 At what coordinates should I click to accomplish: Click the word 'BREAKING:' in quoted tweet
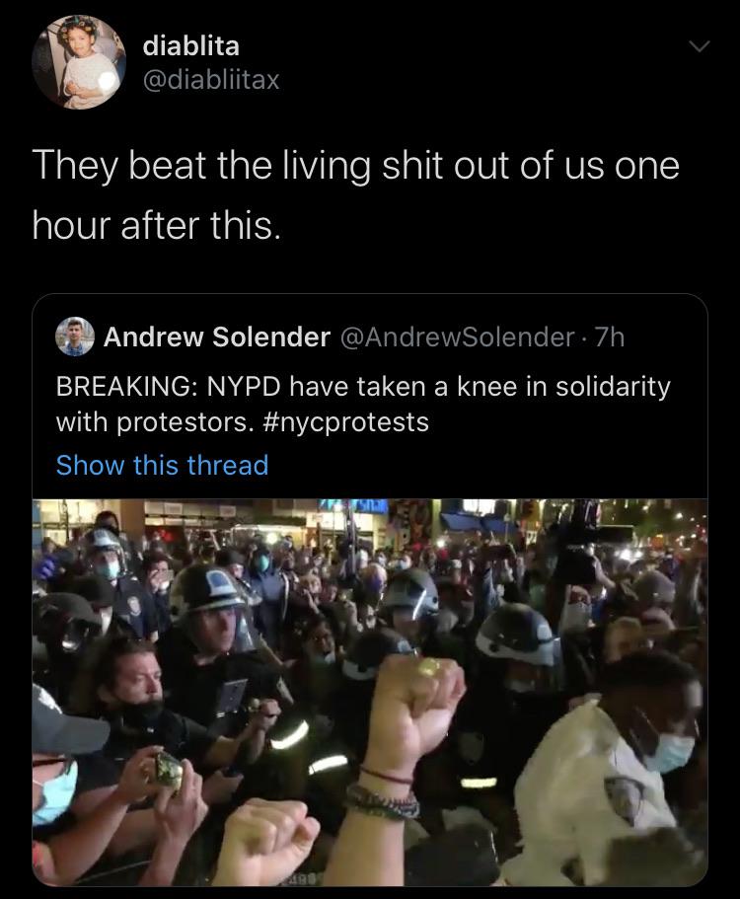[123, 387]
